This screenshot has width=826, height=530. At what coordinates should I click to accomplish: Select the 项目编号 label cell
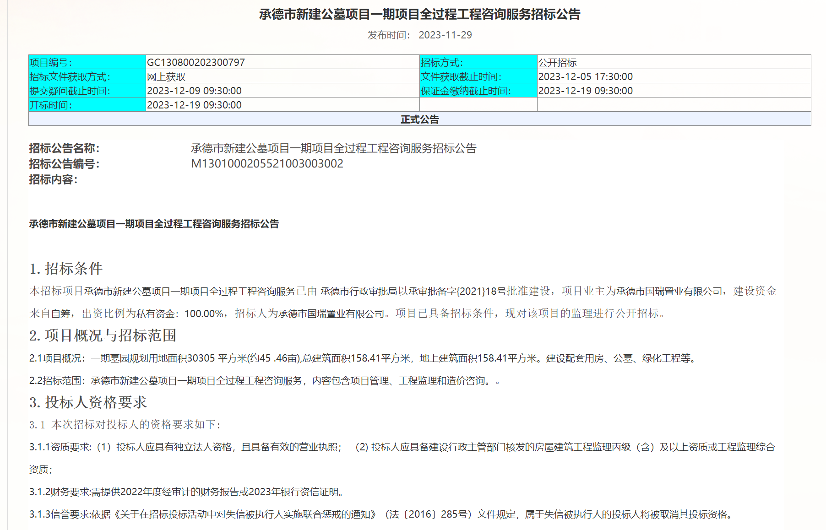click(87, 62)
